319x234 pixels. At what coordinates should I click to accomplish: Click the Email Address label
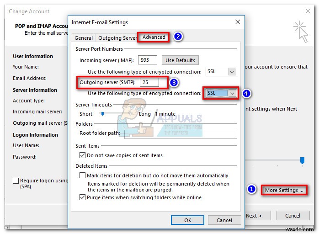(x=30, y=78)
